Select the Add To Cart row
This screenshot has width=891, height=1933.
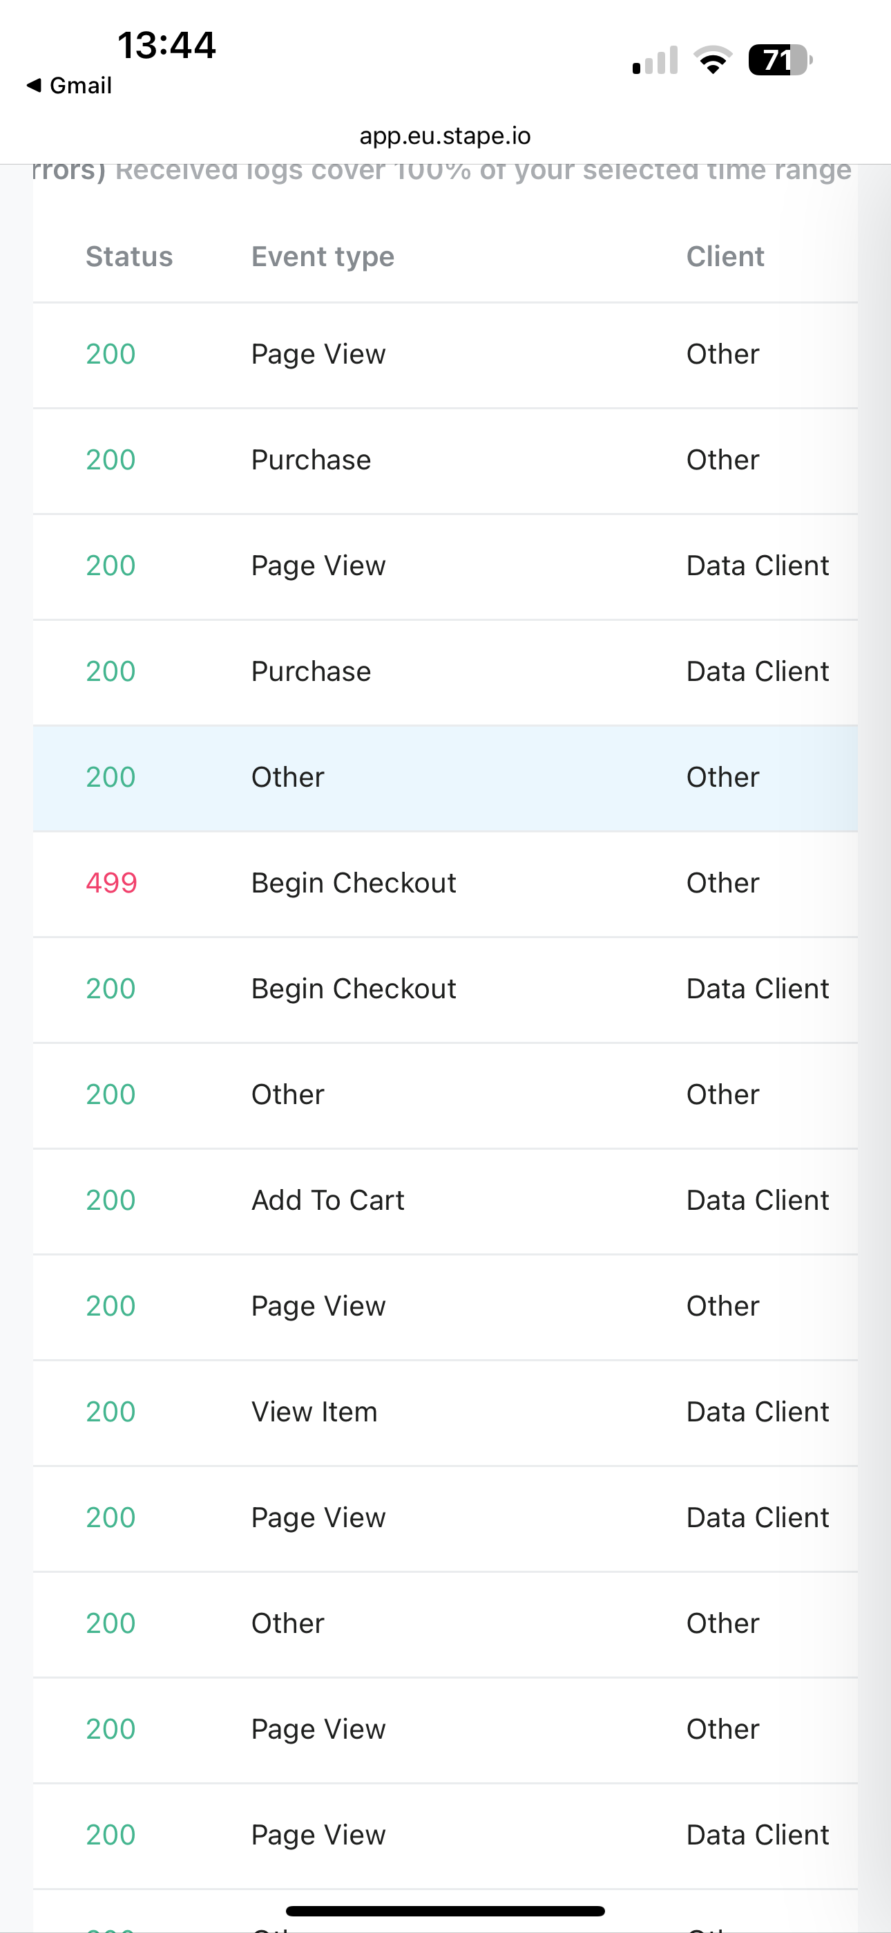point(445,1202)
